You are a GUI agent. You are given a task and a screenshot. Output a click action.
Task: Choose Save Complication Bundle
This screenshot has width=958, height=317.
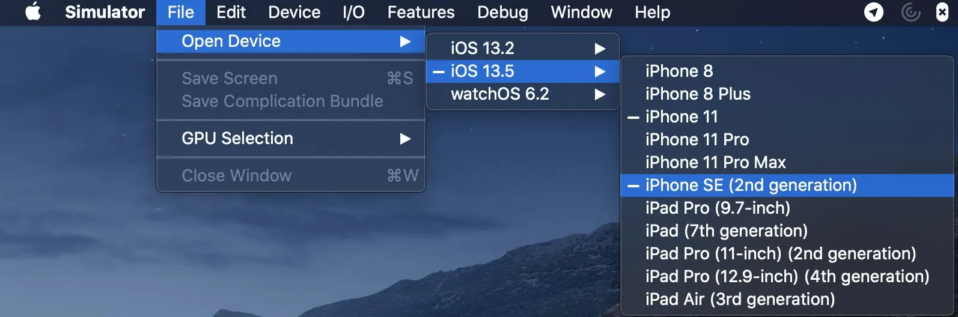click(x=291, y=101)
